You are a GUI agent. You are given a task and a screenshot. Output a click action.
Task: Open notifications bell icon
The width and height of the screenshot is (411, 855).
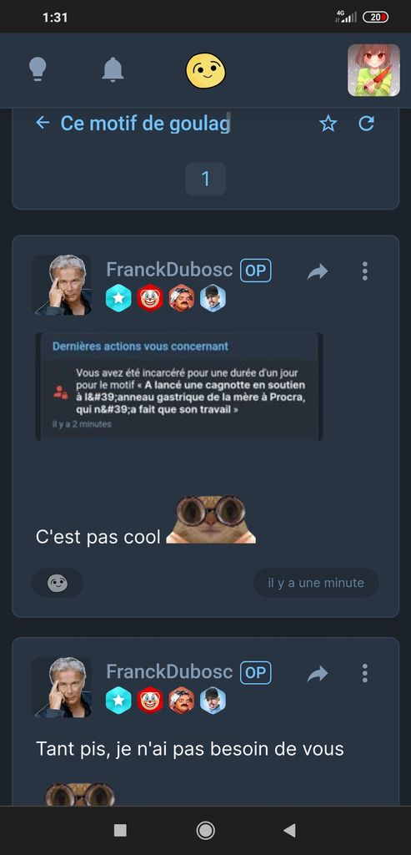(x=113, y=70)
